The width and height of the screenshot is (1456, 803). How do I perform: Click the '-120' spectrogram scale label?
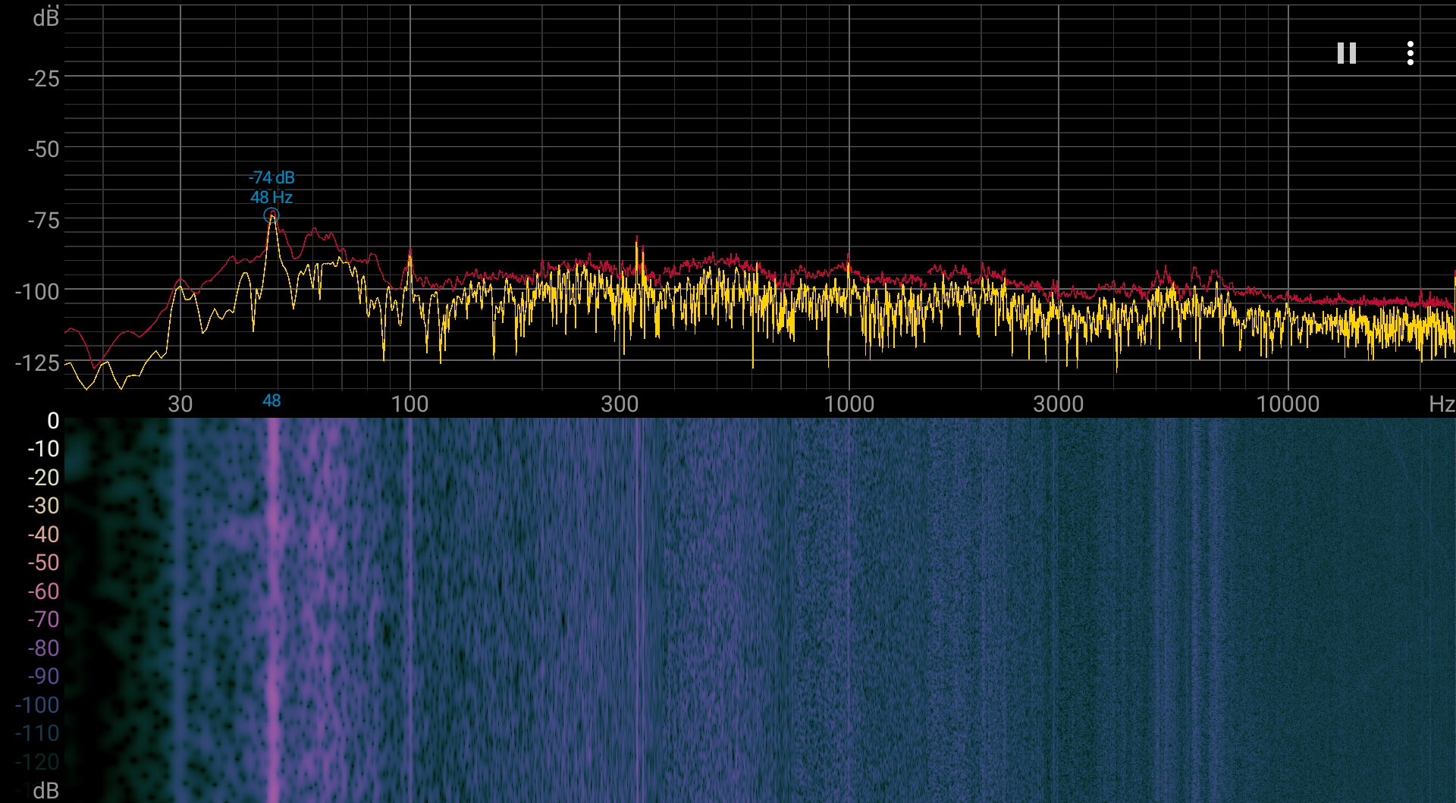click(x=37, y=762)
